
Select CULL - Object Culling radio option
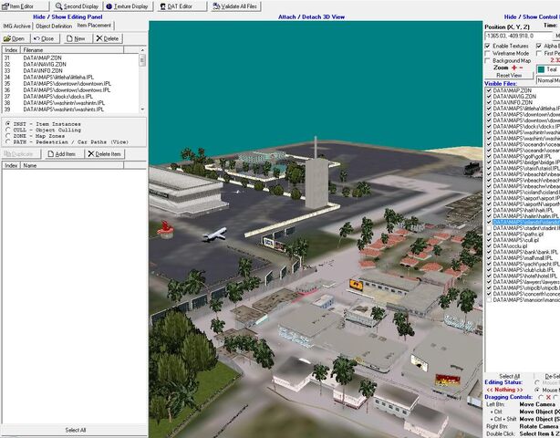coord(8,130)
